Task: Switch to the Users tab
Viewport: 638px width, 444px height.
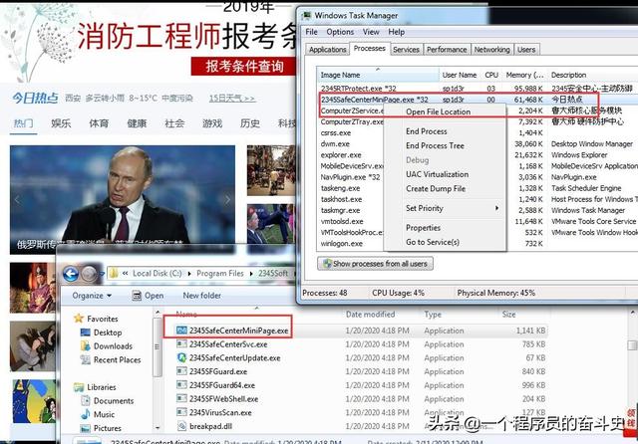Action: coord(526,50)
